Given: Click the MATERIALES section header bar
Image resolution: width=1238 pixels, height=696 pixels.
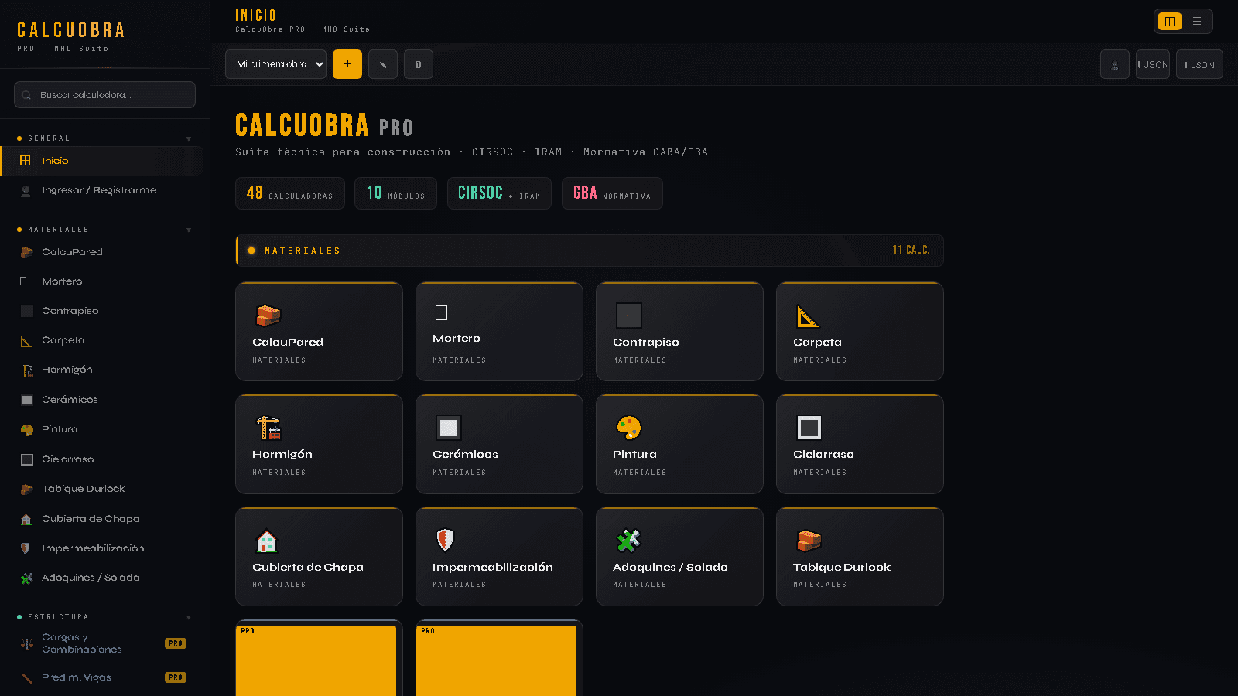Looking at the screenshot, I should pyautogui.click(x=590, y=251).
